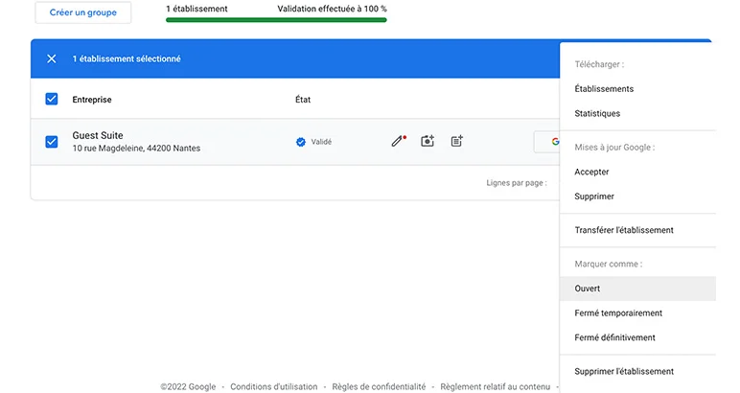Mark the establishment as Ouvert
The width and height of the screenshot is (740, 393).
coord(588,289)
